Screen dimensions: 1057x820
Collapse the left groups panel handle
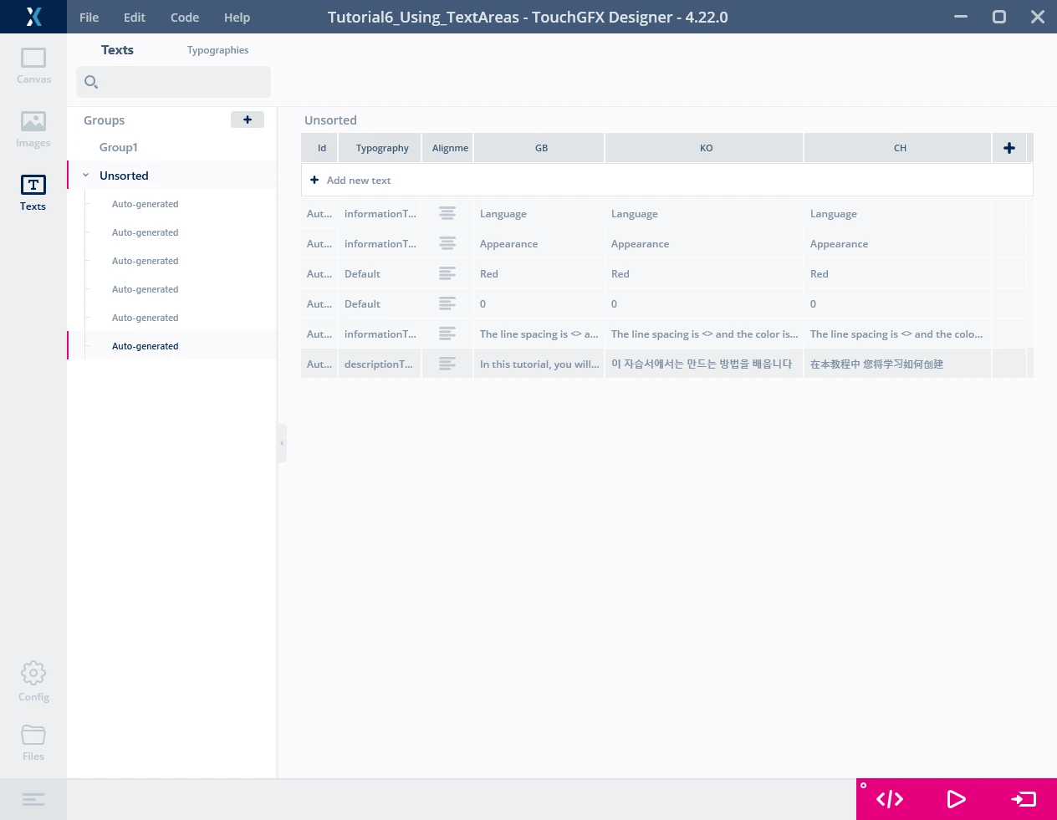pyautogui.click(x=282, y=443)
